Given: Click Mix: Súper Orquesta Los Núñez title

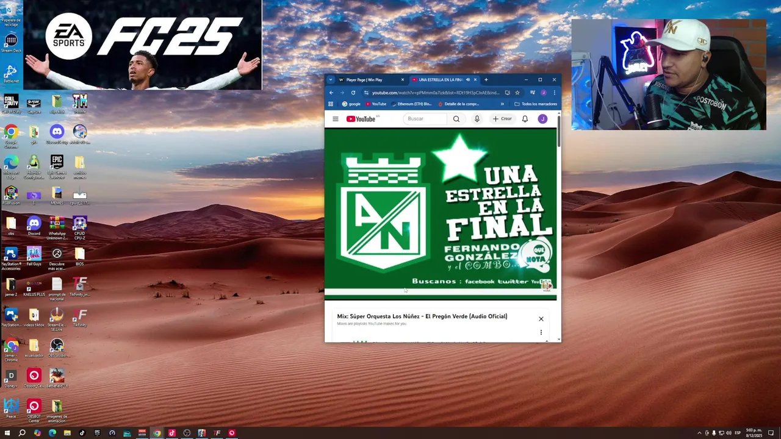Looking at the screenshot, I should coord(422,316).
